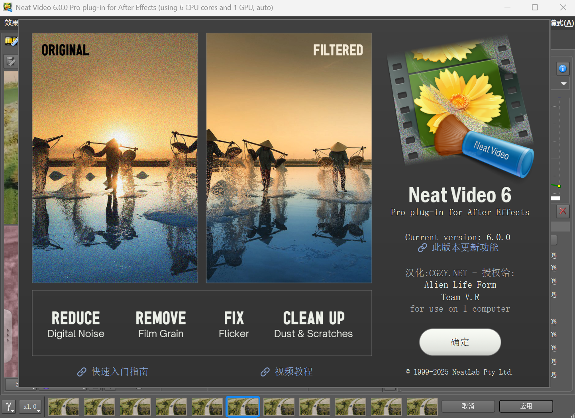Image resolution: width=575 pixels, height=418 pixels.
Task: Click the blue info icon
Action: [x=563, y=69]
